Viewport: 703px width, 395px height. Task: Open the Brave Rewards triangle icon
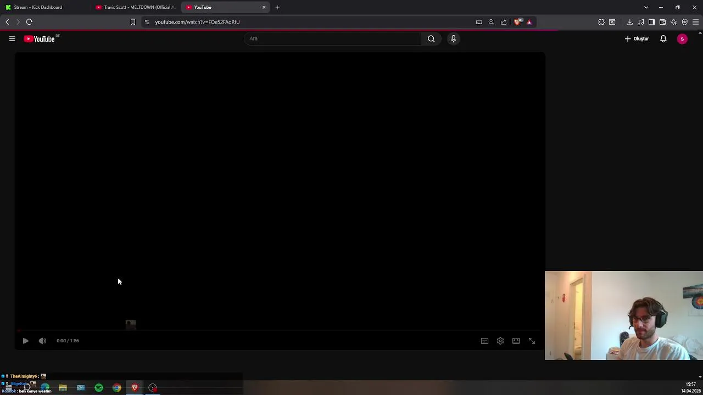pyautogui.click(x=529, y=22)
